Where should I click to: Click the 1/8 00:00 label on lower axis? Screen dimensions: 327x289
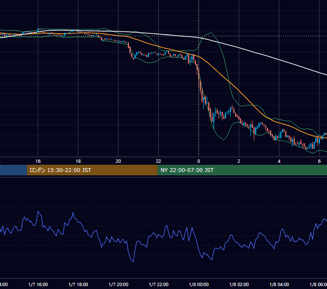[199, 284]
